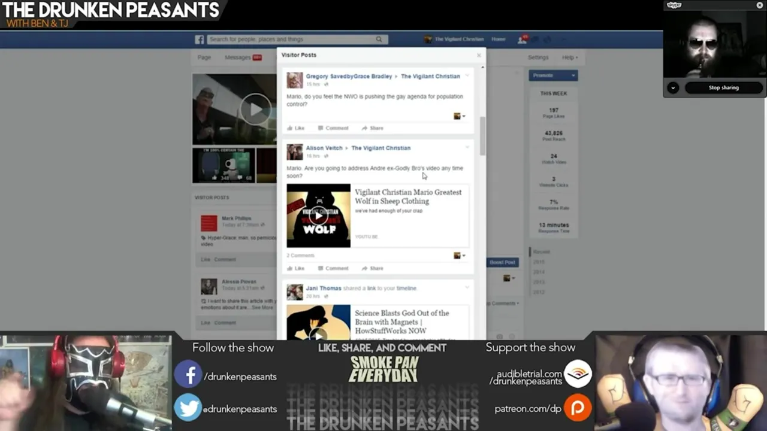This screenshot has height=431, width=767.
Task: Open the notifications icon with red badge
Action: tap(522, 40)
